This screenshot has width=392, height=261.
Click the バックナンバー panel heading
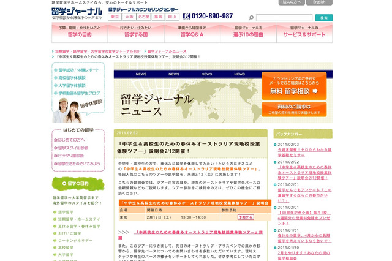303,134
